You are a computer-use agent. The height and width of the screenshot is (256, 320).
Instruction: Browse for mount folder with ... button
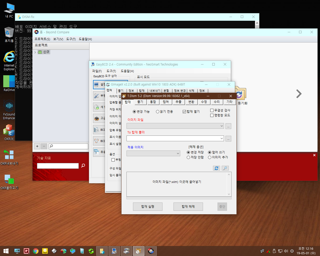[228, 138]
